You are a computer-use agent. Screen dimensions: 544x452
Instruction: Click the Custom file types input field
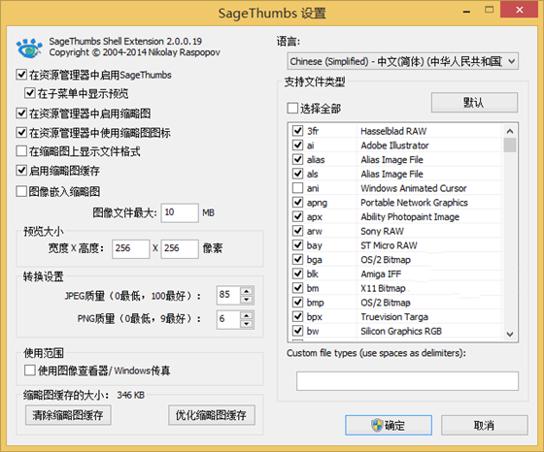[407, 381]
